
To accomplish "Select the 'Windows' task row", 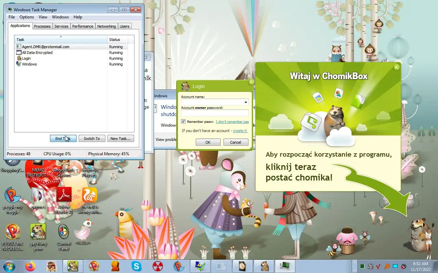I will pos(71,64).
